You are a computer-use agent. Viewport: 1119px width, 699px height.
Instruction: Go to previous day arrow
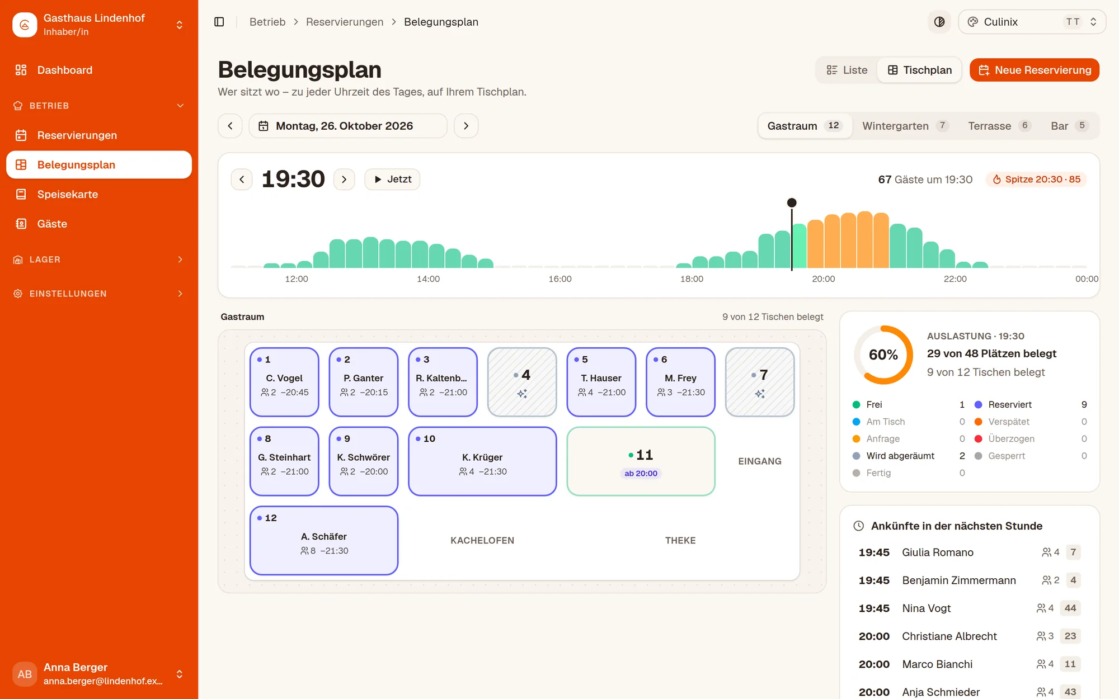tap(230, 126)
